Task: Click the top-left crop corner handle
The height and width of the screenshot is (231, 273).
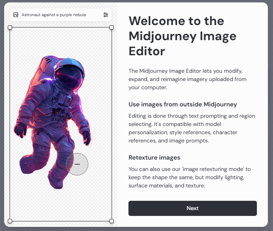Action: 10,27
